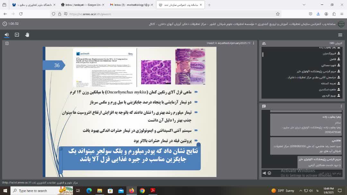Open the hamburger menu at top right
Image resolution: width=347 pixels, height=195 pixels.
click(340, 35)
